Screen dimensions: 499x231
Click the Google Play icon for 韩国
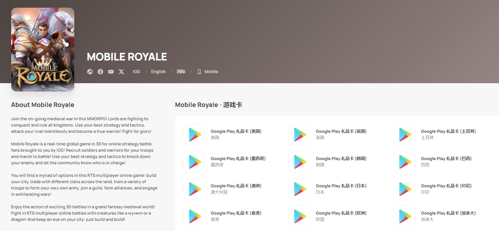299,162
